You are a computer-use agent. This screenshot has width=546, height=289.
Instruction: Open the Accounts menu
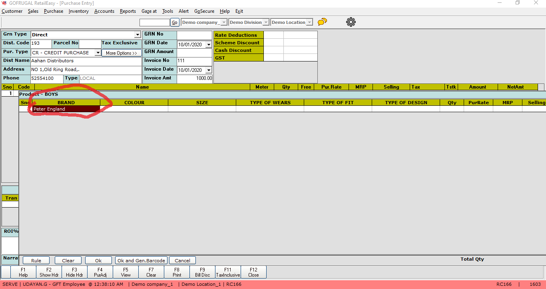tap(104, 11)
